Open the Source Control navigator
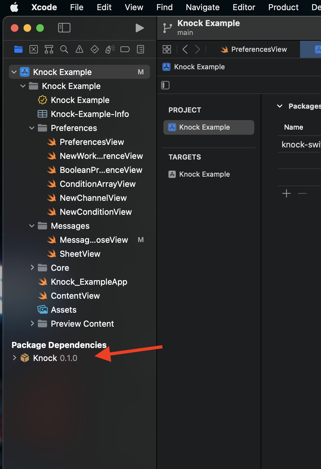 point(33,49)
